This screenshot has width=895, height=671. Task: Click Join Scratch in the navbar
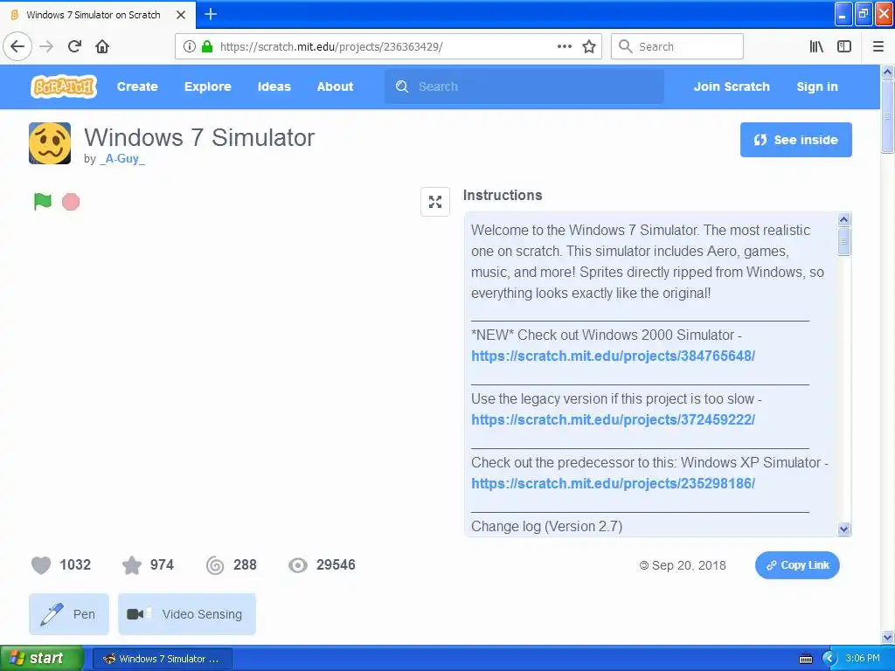(x=732, y=86)
